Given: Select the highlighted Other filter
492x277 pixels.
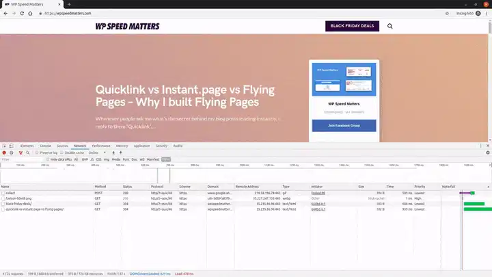Looking at the screenshot, I should pyautogui.click(x=166, y=159).
